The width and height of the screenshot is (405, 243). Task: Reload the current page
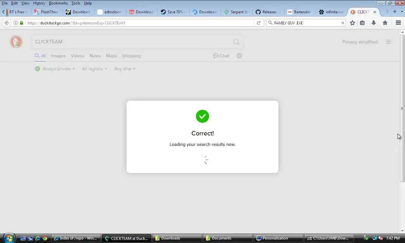pos(259,23)
